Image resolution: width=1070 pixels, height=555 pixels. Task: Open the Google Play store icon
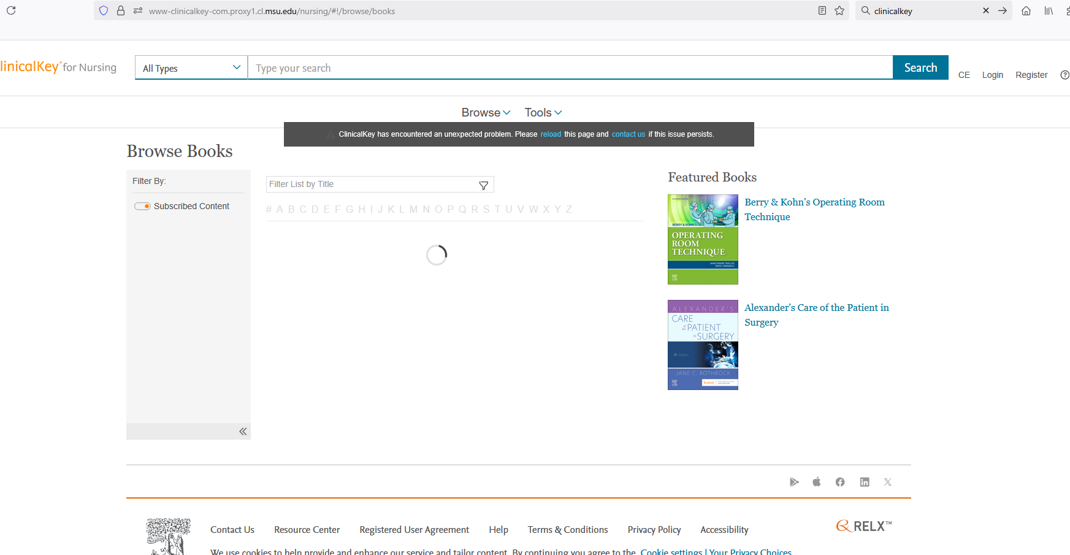tap(794, 482)
